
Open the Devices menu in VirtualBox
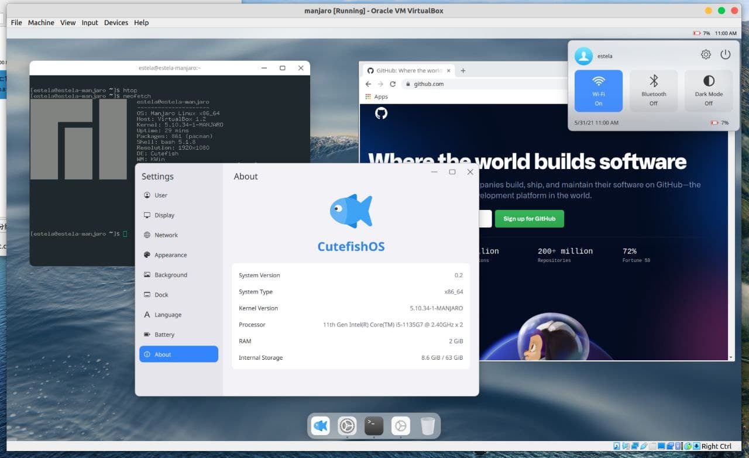coord(115,22)
